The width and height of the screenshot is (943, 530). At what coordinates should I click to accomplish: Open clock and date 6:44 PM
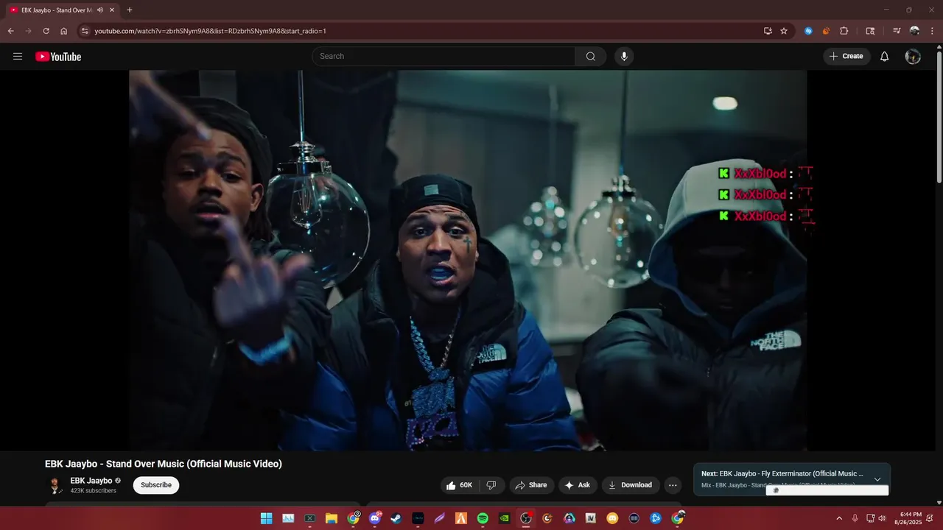[x=908, y=518]
